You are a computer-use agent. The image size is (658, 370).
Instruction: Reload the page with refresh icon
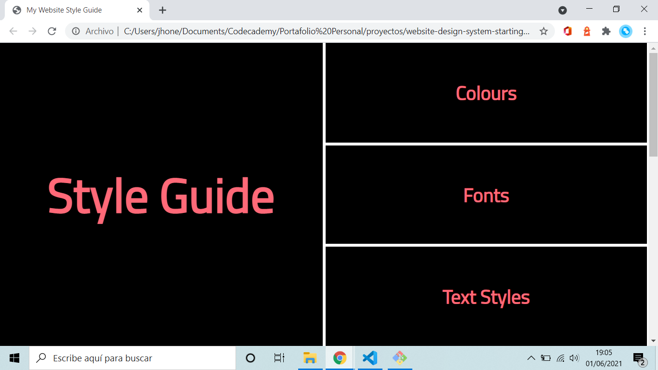coord(52,31)
